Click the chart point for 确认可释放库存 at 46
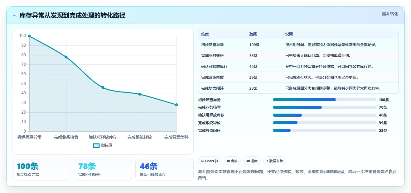 103,88
